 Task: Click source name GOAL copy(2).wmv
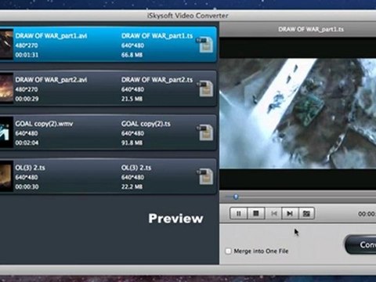coord(44,124)
